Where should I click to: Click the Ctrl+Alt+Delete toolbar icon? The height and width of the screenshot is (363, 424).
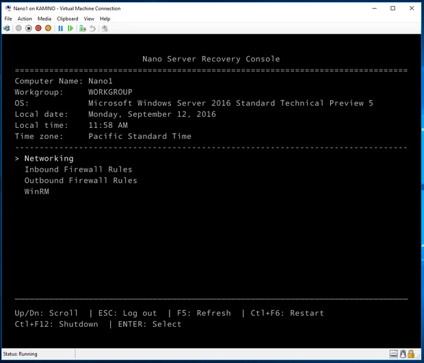[7, 29]
